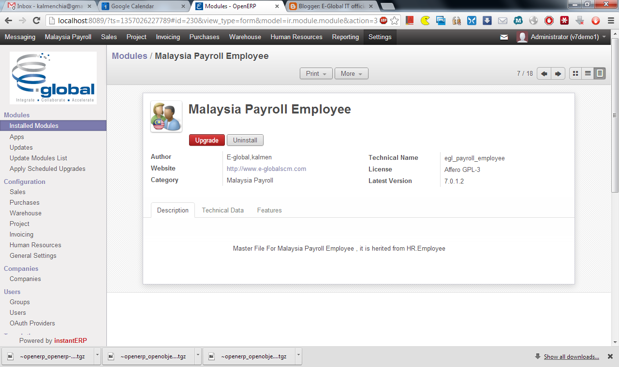Click the blue download-arrow extension icon
The width and height of the screenshot is (619, 367).
(487, 21)
